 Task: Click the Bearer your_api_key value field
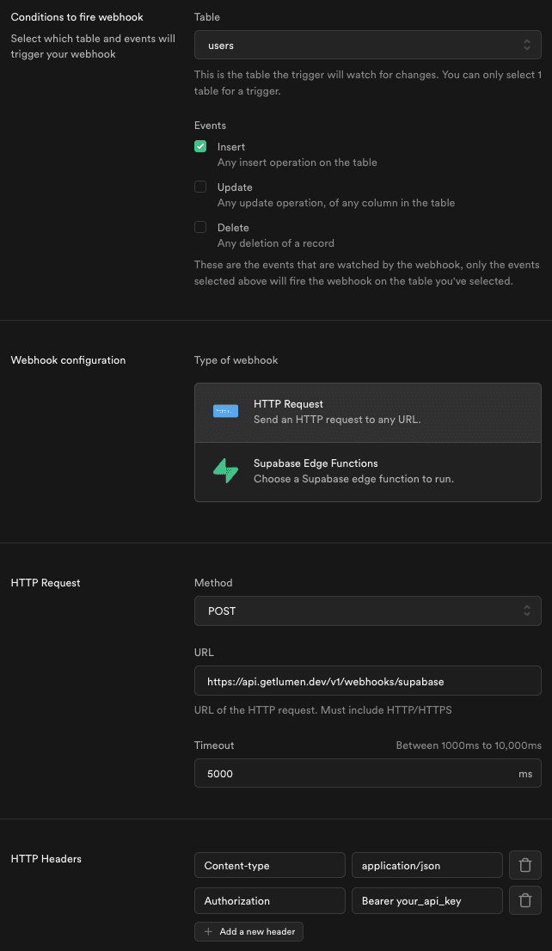tap(426, 899)
